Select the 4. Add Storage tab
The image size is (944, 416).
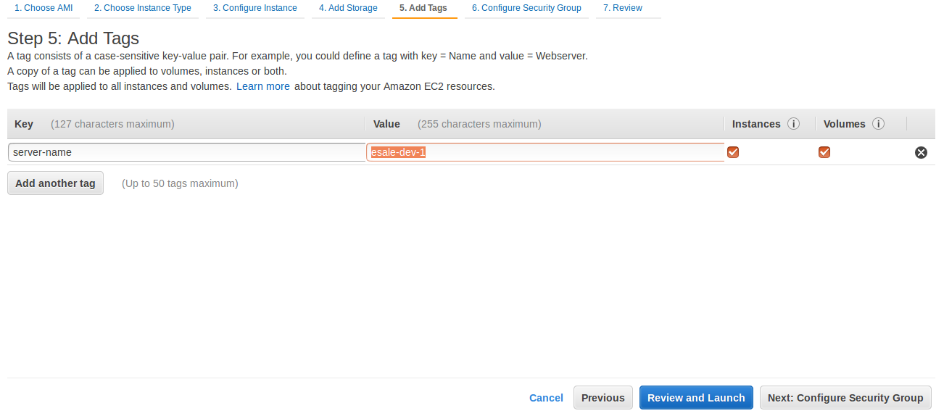tap(348, 8)
